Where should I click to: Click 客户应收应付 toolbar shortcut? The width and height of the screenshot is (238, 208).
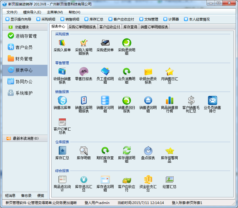coord(121,19)
